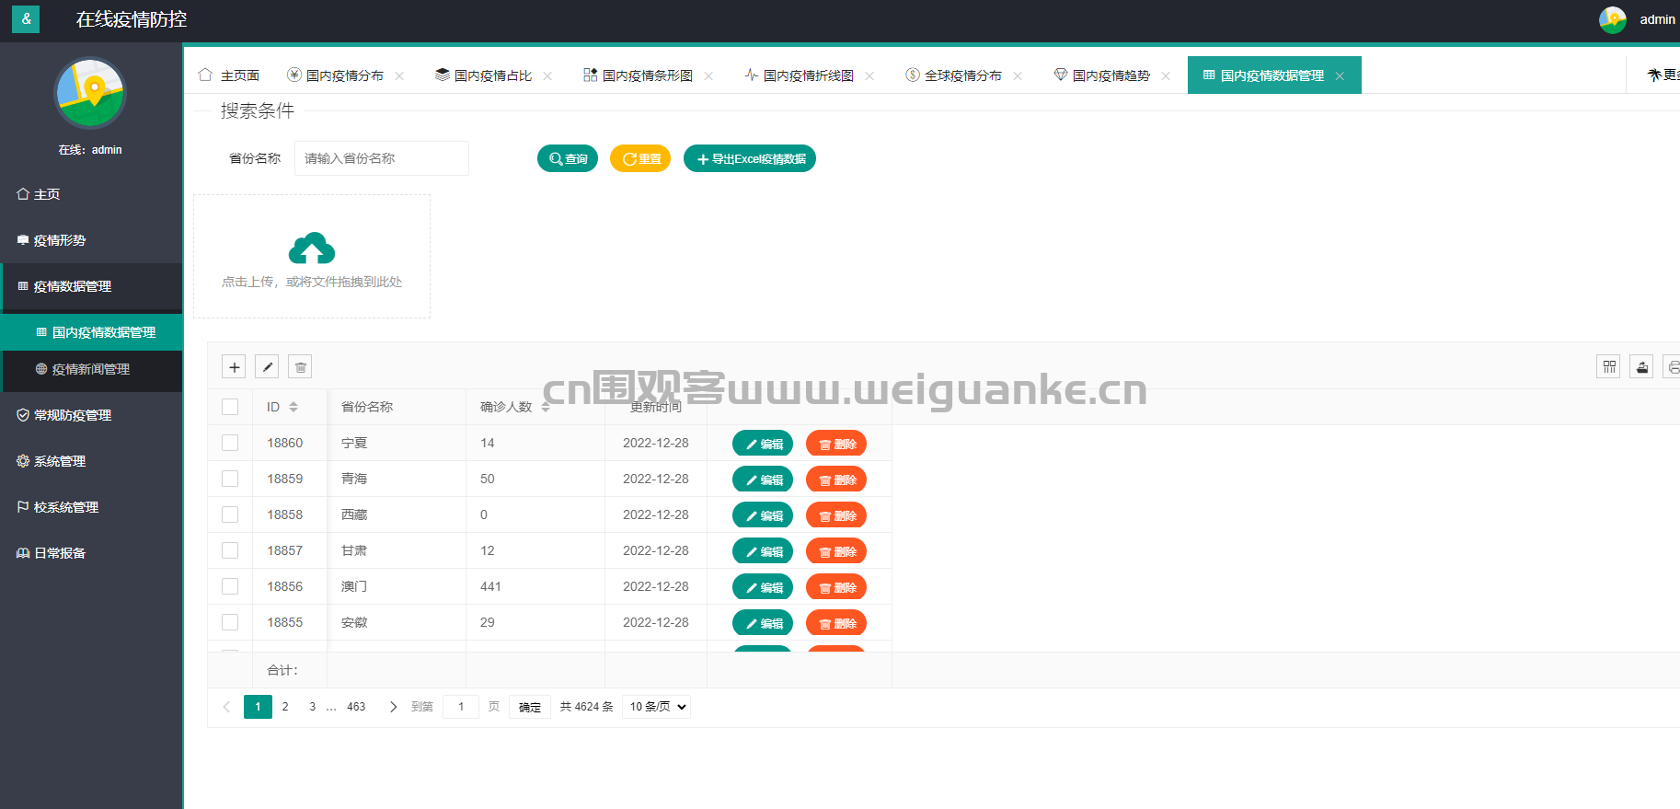Click the 查询 search button
The height and width of the screenshot is (809, 1680).
(x=568, y=159)
